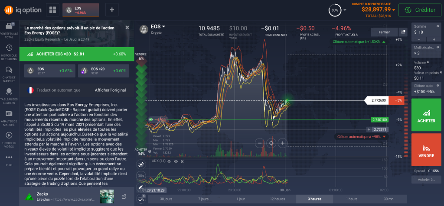
Task: Open the 80% circle dropdown arrow
Action: coord(345,10)
